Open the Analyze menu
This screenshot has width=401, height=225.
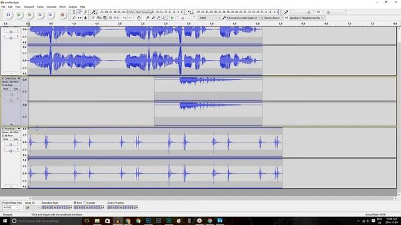[x=73, y=7]
